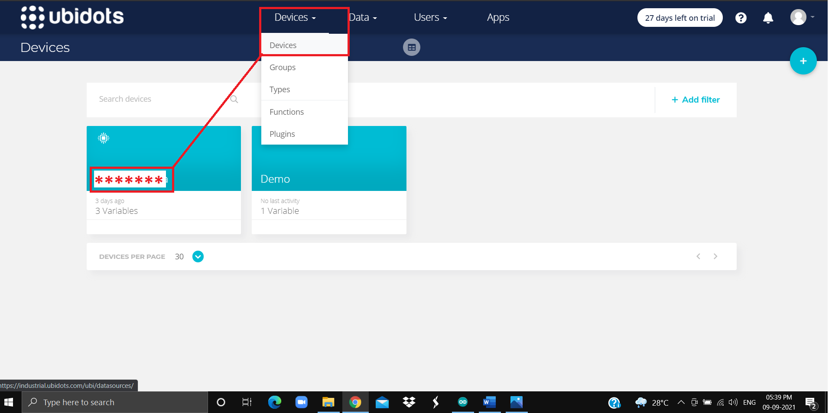This screenshot has width=832, height=413.
Task: Show hidden system tray icons
Action: (681, 402)
